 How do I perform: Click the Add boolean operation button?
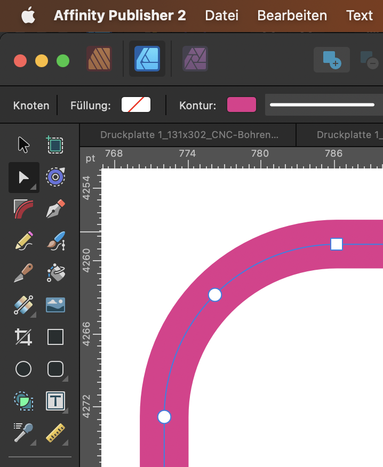[x=332, y=60]
